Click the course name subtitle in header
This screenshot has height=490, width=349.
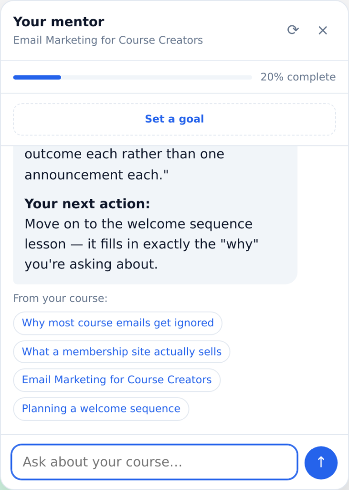coord(108,40)
